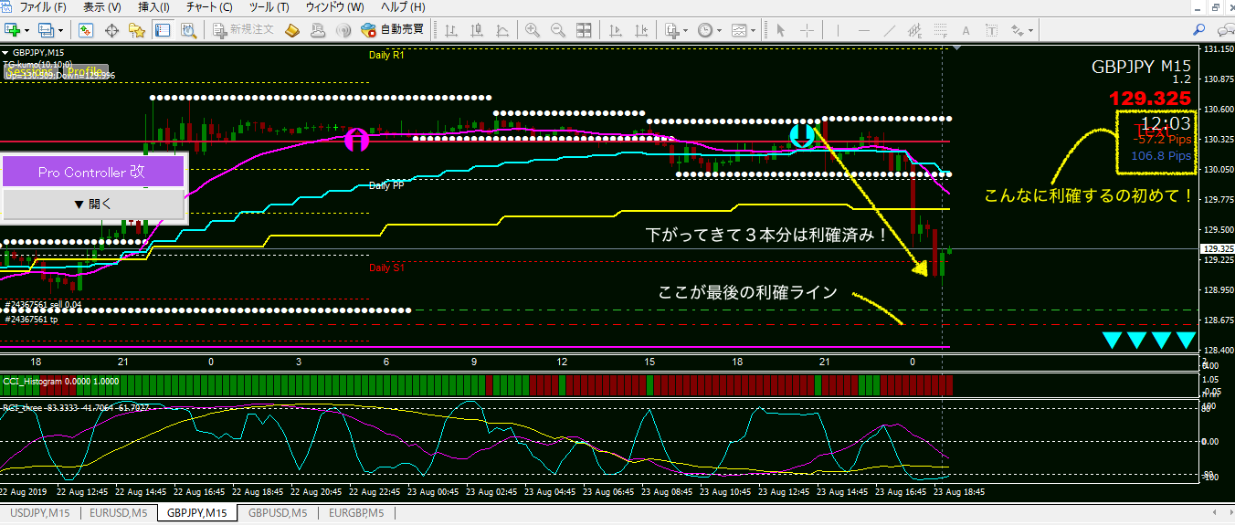Open the Navigator folder-star icon

tap(137, 29)
